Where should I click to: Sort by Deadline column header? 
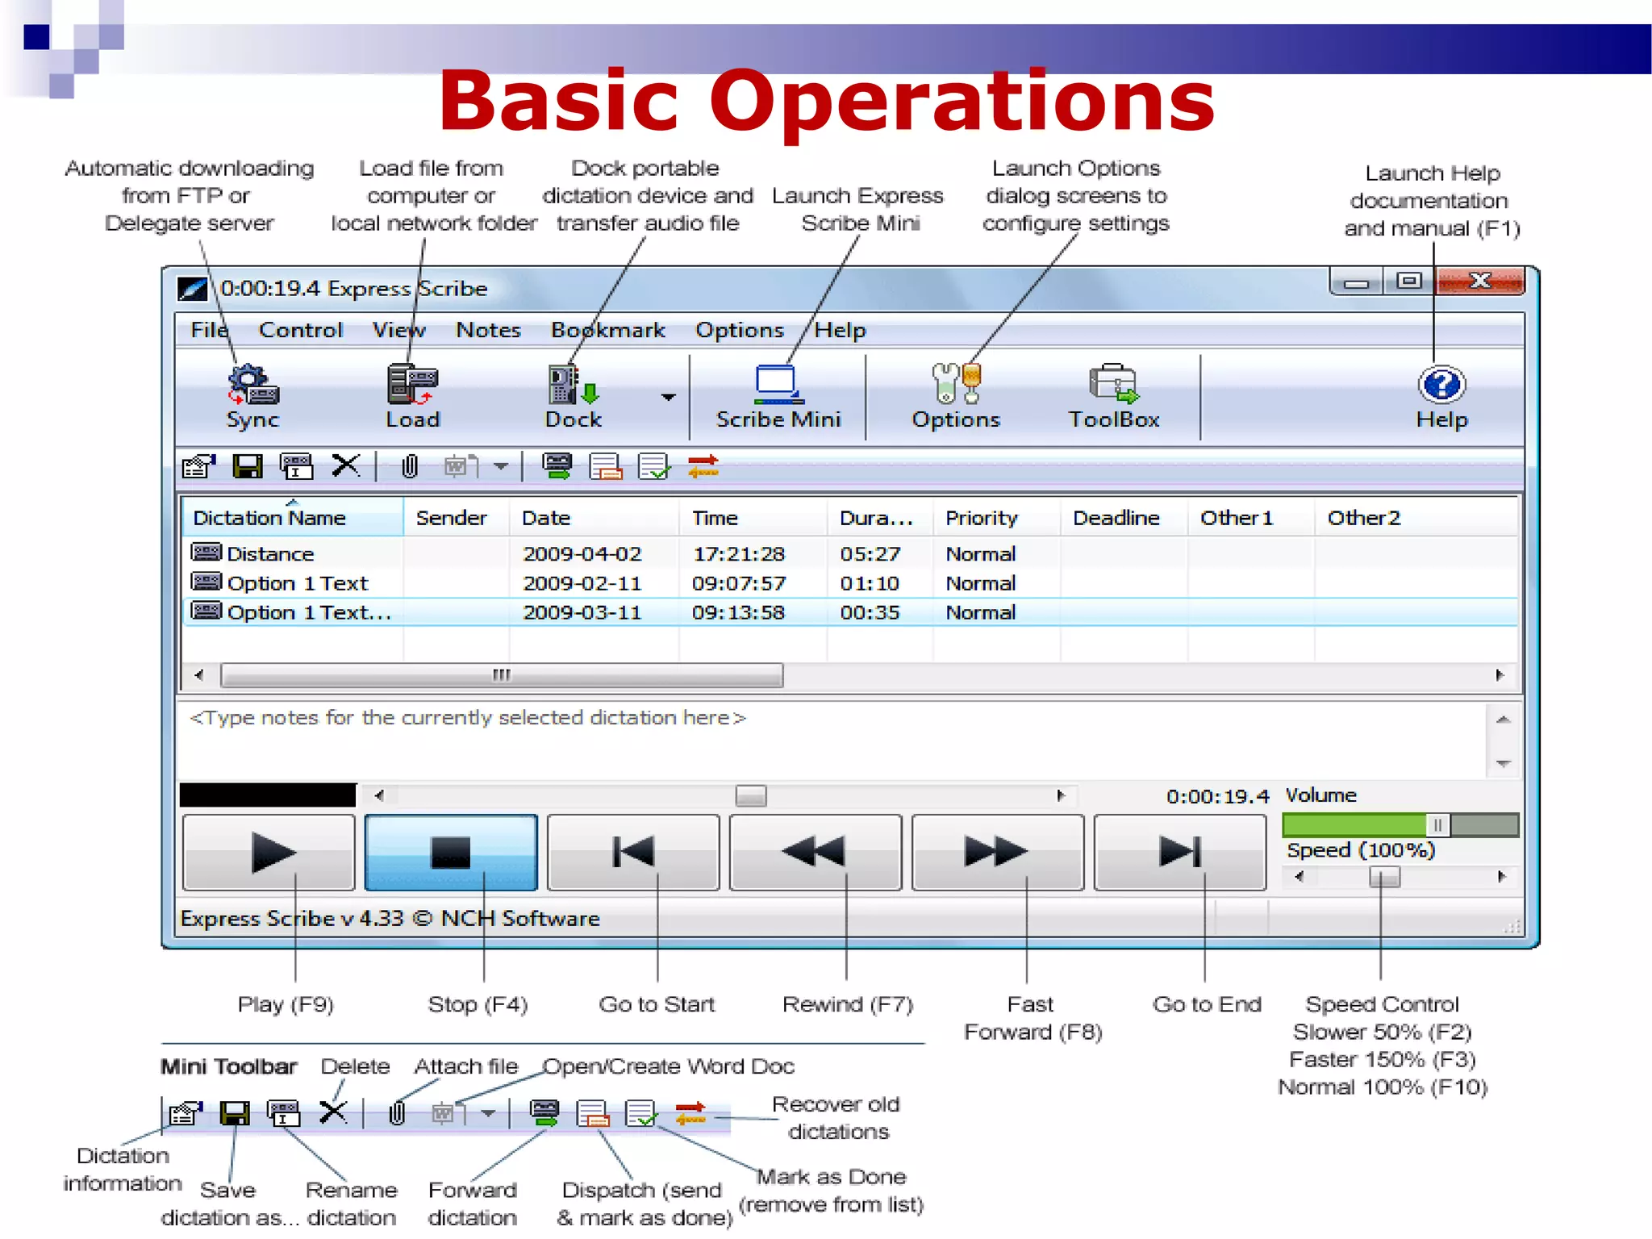(1124, 518)
